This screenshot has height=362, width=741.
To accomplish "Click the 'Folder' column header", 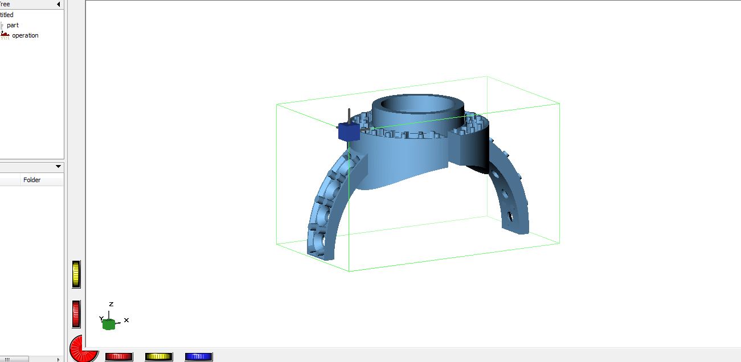I will [32, 180].
